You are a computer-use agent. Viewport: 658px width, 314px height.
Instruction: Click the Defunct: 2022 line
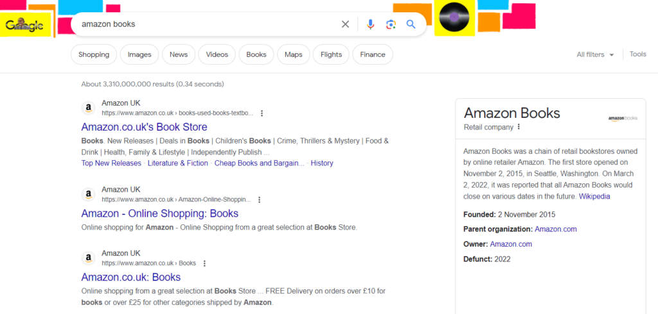pos(487,259)
